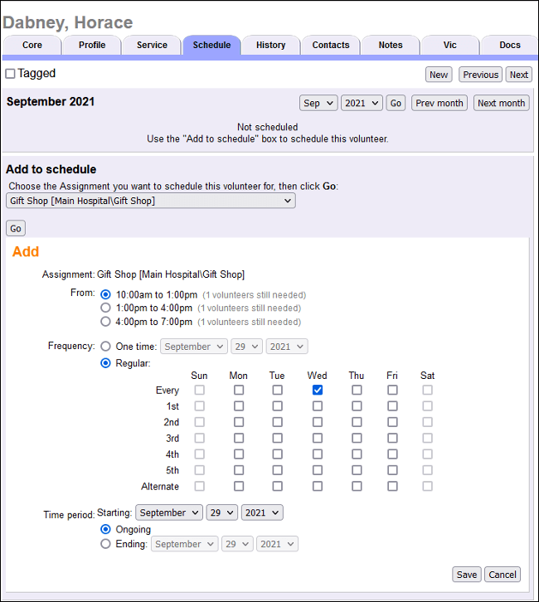Image resolution: width=539 pixels, height=602 pixels.
Task: Uncheck Every Wednesday checkbox
Action: coord(318,390)
